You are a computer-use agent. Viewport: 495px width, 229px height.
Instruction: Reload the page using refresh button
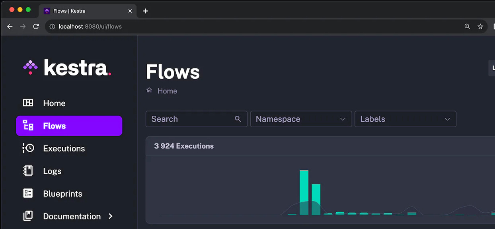(36, 27)
